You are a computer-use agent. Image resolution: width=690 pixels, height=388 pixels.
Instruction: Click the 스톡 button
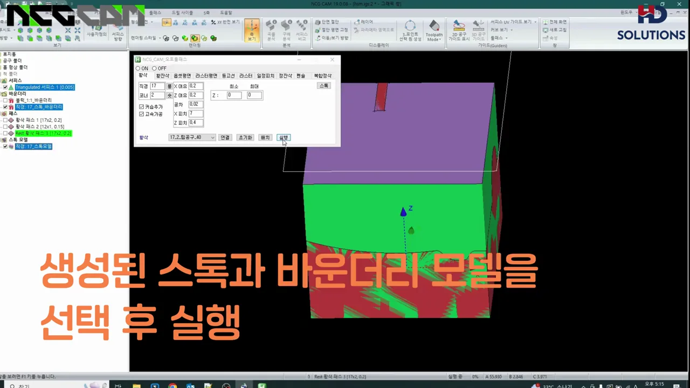(323, 86)
